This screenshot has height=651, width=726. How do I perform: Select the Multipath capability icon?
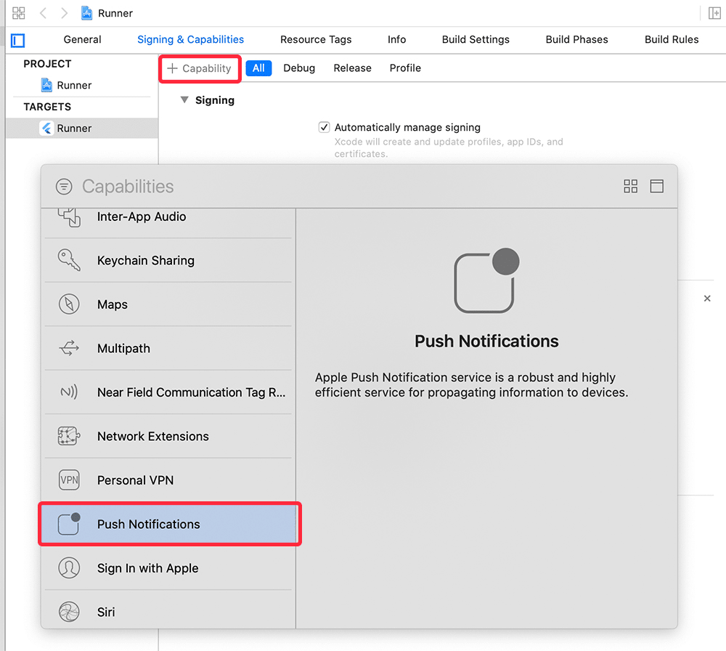69,348
